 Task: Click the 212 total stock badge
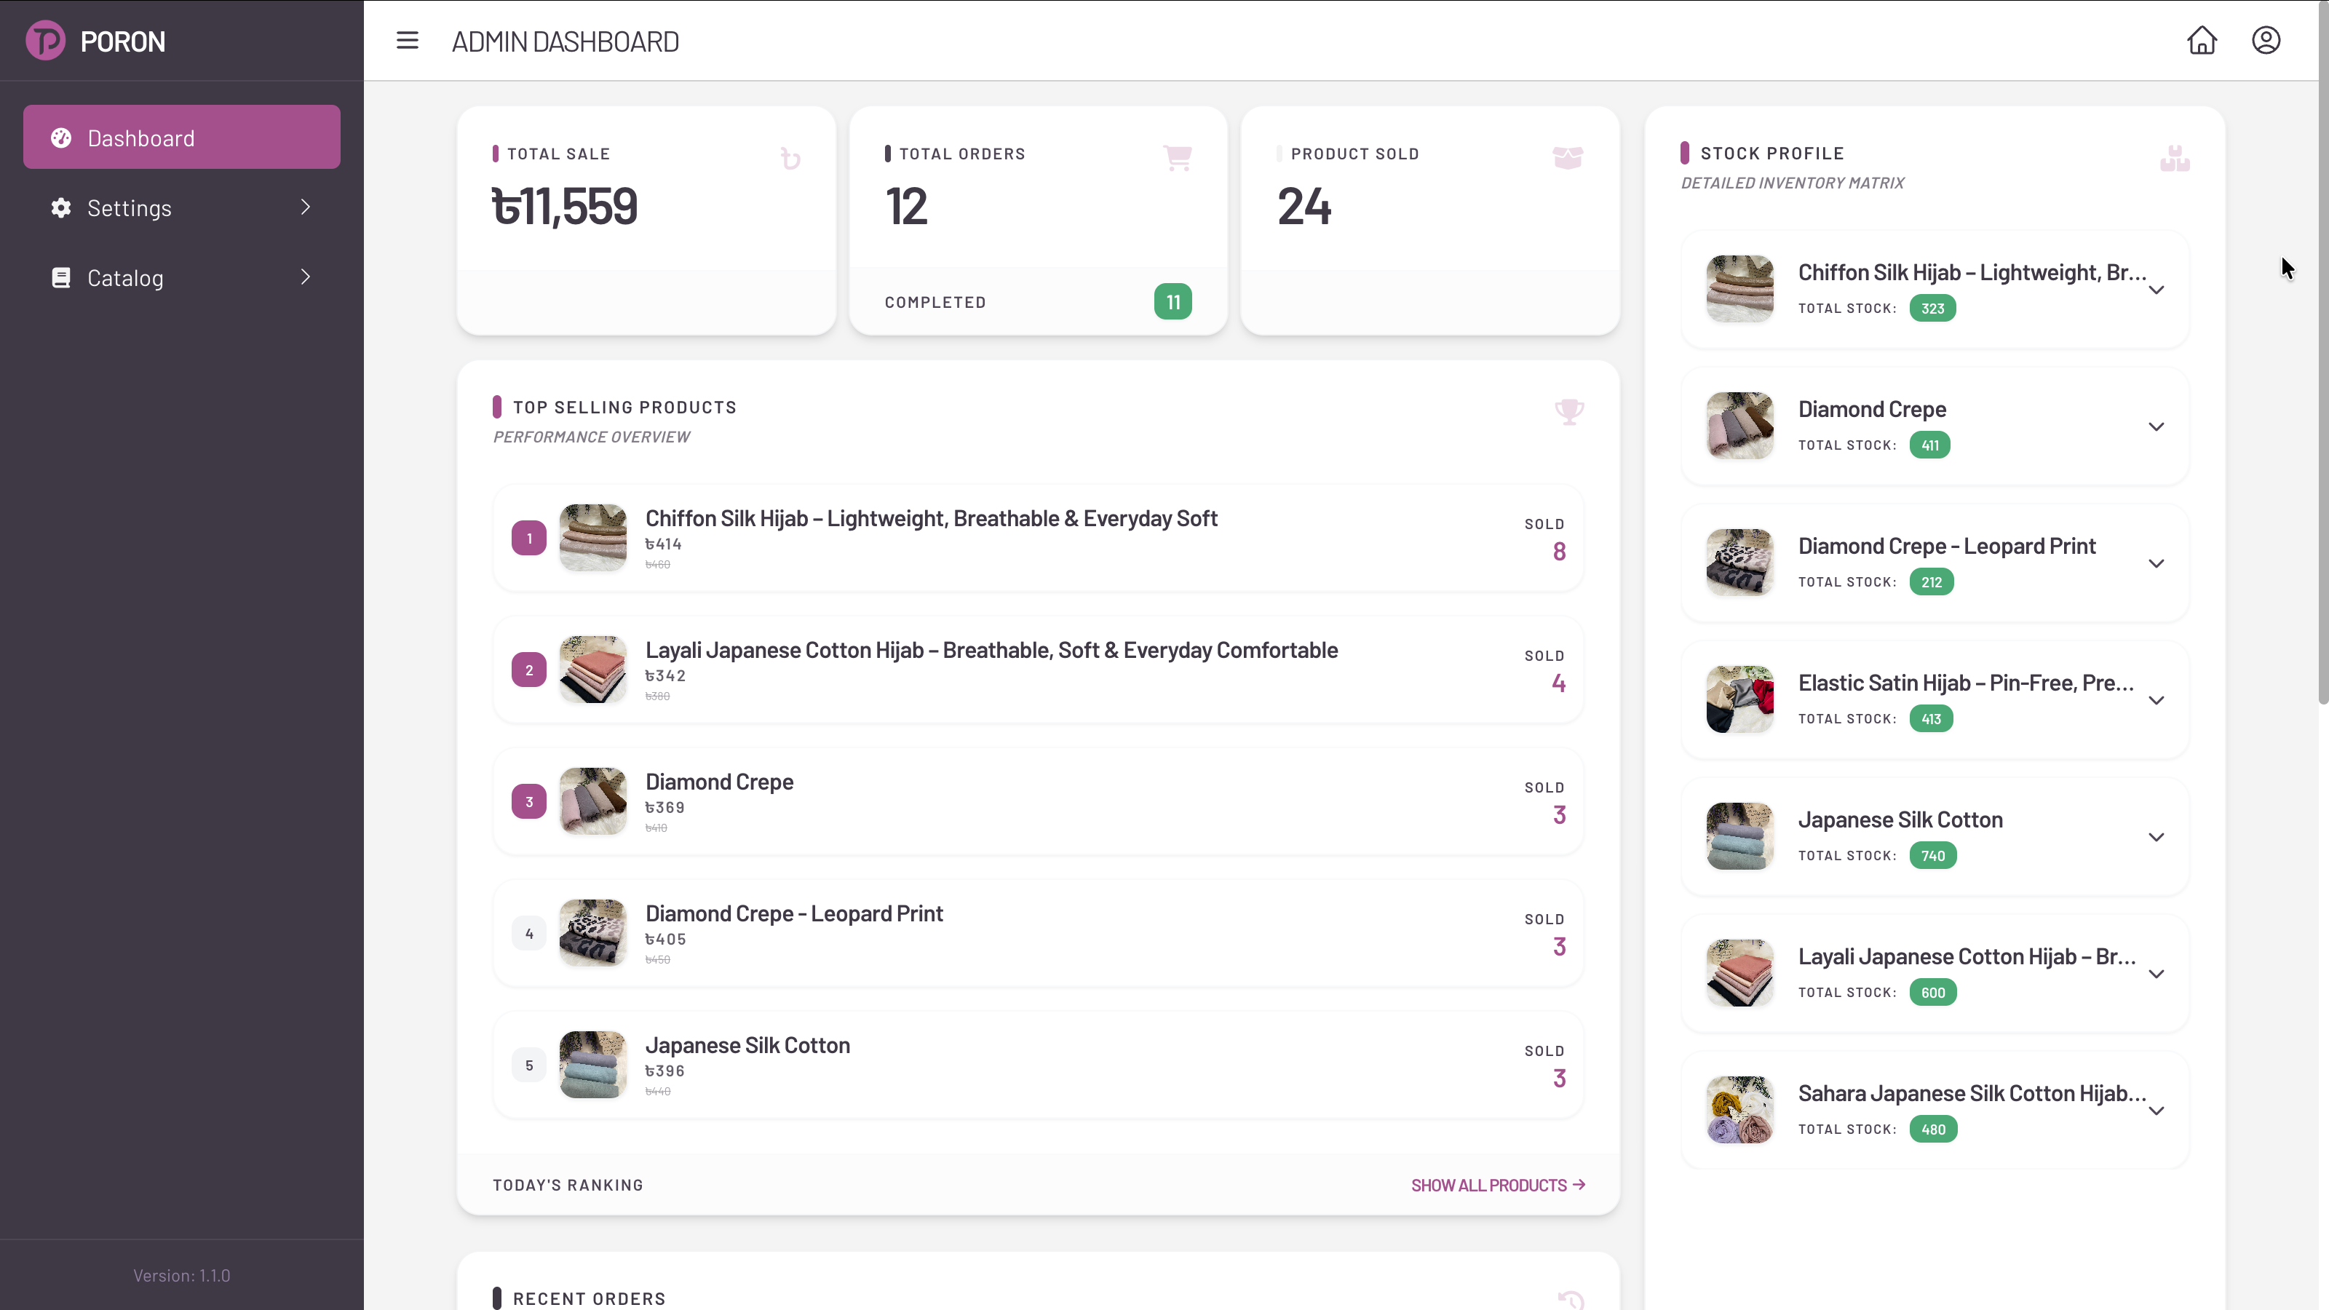(x=1931, y=582)
